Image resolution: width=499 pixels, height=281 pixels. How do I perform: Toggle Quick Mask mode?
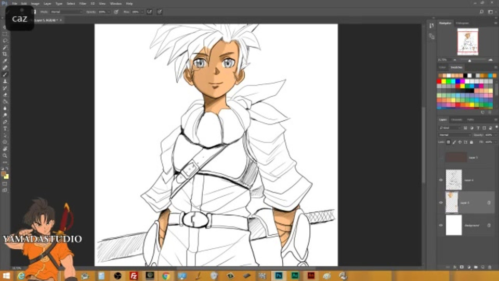click(x=5, y=184)
